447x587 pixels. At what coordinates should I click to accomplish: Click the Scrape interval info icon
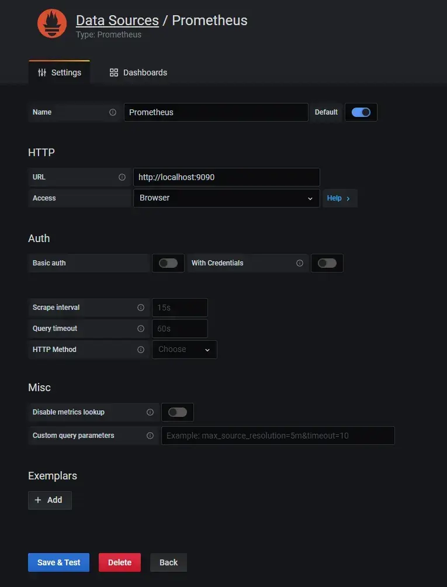(141, 308)
